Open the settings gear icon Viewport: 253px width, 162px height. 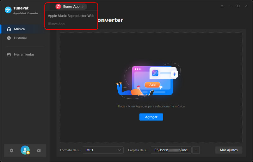point(12,151)
